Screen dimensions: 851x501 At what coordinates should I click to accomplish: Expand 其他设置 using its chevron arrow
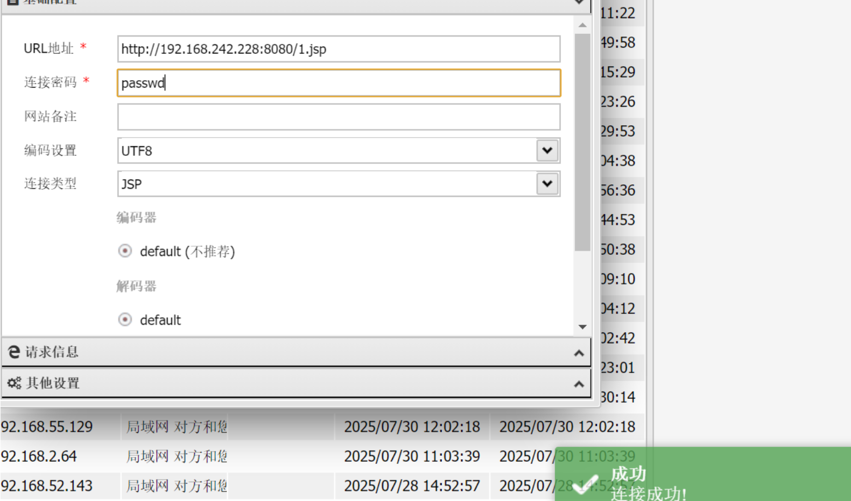(579, 384)
